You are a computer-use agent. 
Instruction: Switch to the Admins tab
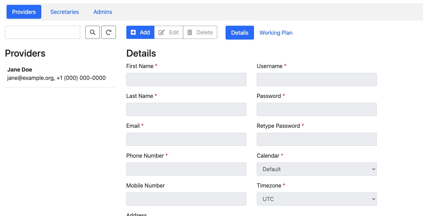(x=102, y=11)
